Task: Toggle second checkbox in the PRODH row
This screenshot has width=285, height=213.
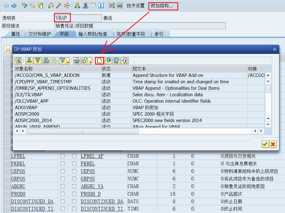Action: (x=74, y=194)
